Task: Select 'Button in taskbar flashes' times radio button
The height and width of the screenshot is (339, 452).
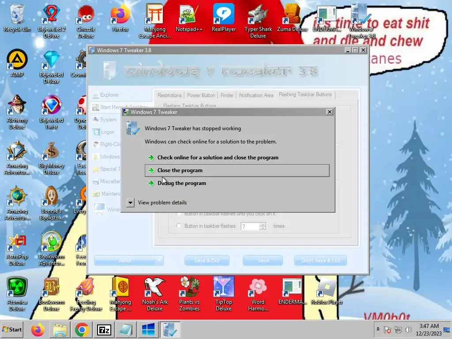Action: point(179,226)
